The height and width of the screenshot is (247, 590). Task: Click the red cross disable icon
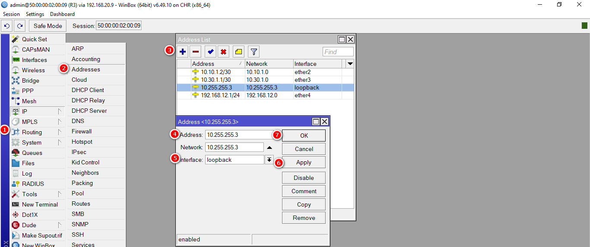[x=223, y=52]
